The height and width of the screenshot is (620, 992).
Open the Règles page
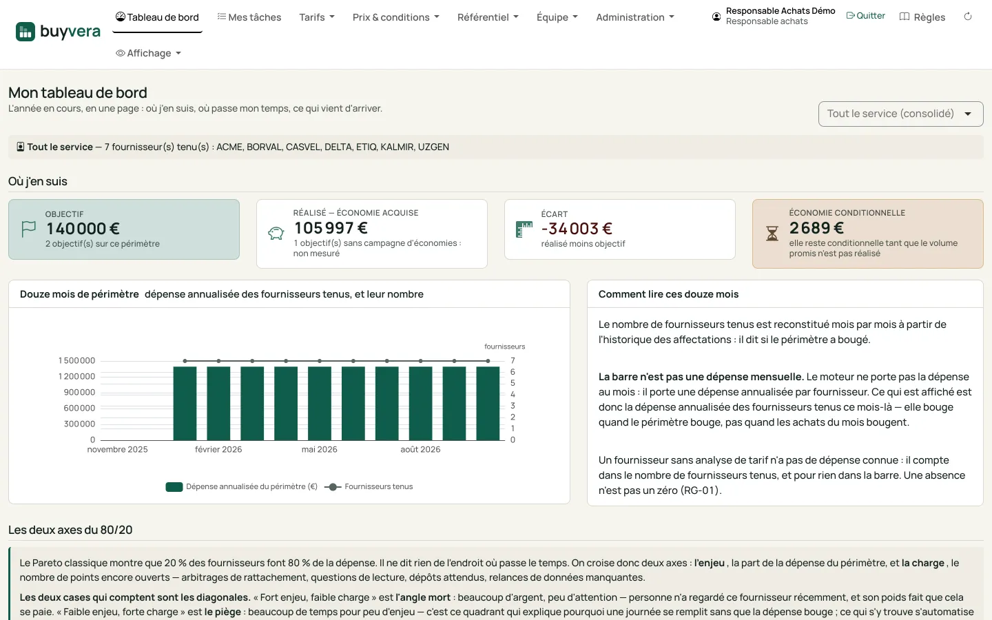point(922,17)
